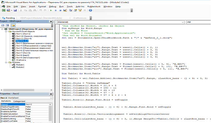Viewport: 211px width, 123px height.
Task: Open the Insert object dropdown arrow
Action: pyautogui.click(x=12, y=10)
